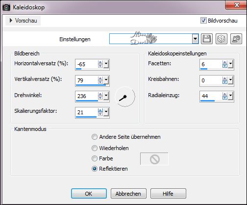This screenshot has height=205, width=247.
Task: Open help via Hilfe button
Action: [168, 194]
